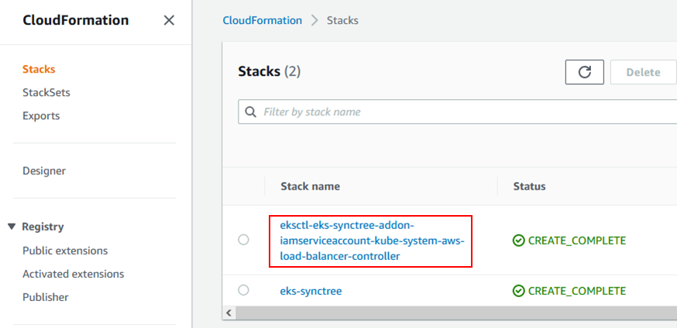The height and width of the screenshot is (328, 677).
Task: Select radio button for eksctl addon stack
Action: [243, 240]
